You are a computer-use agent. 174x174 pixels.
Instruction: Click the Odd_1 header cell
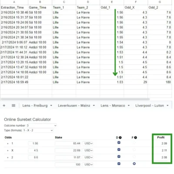112,7
